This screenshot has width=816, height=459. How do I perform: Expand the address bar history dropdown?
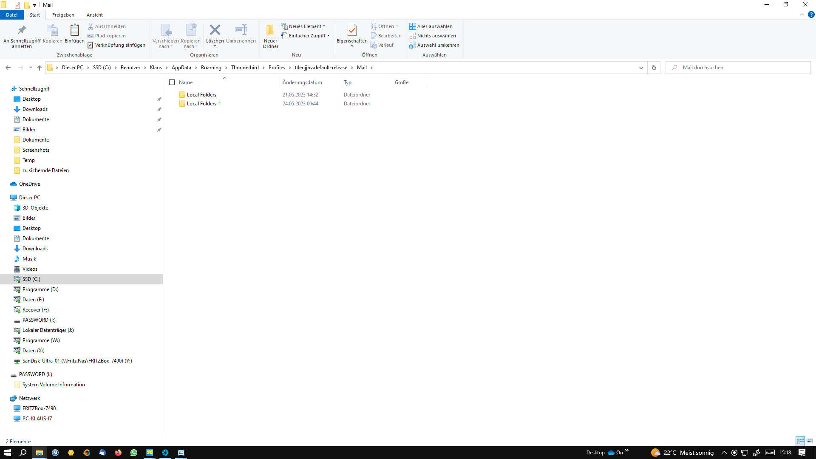coord(641,68)
